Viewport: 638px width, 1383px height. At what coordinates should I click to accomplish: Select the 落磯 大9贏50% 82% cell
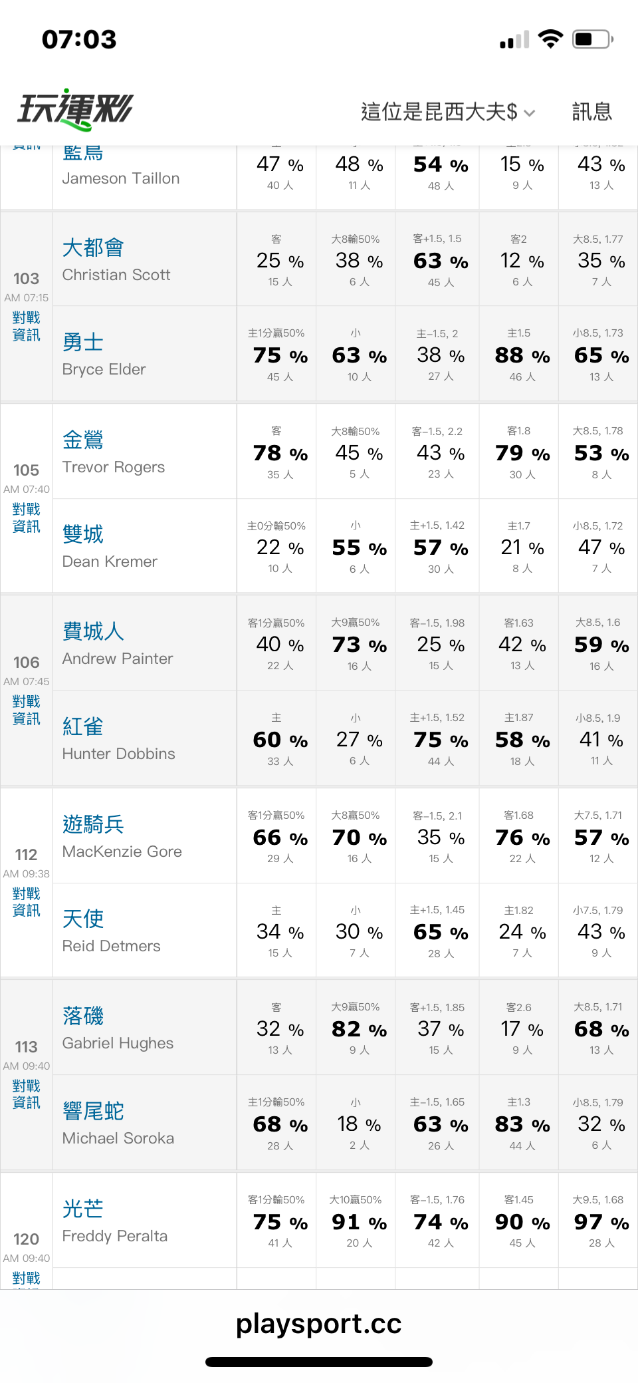pos(356,1028)
